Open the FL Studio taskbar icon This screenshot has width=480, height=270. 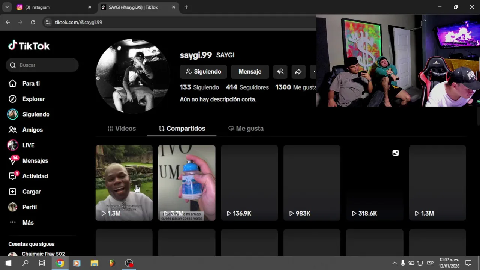click(112, 263)
